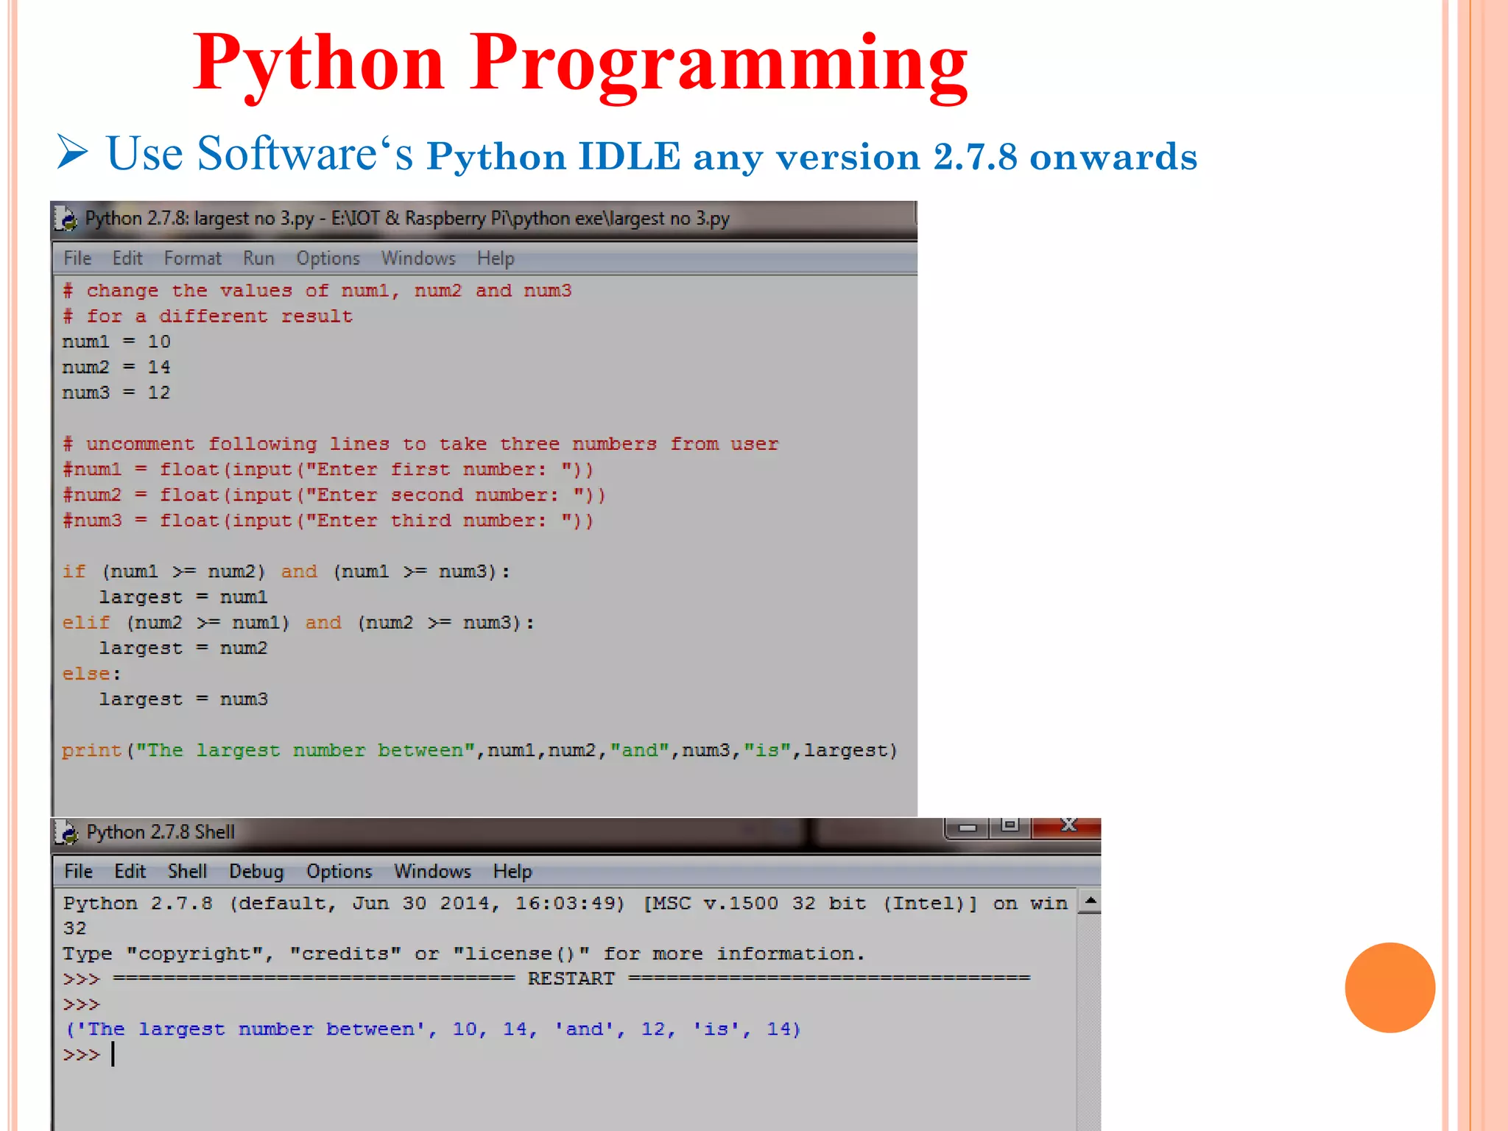Open Format menu in editor window
1508x1131 pixels.
[x=192, y=258]
